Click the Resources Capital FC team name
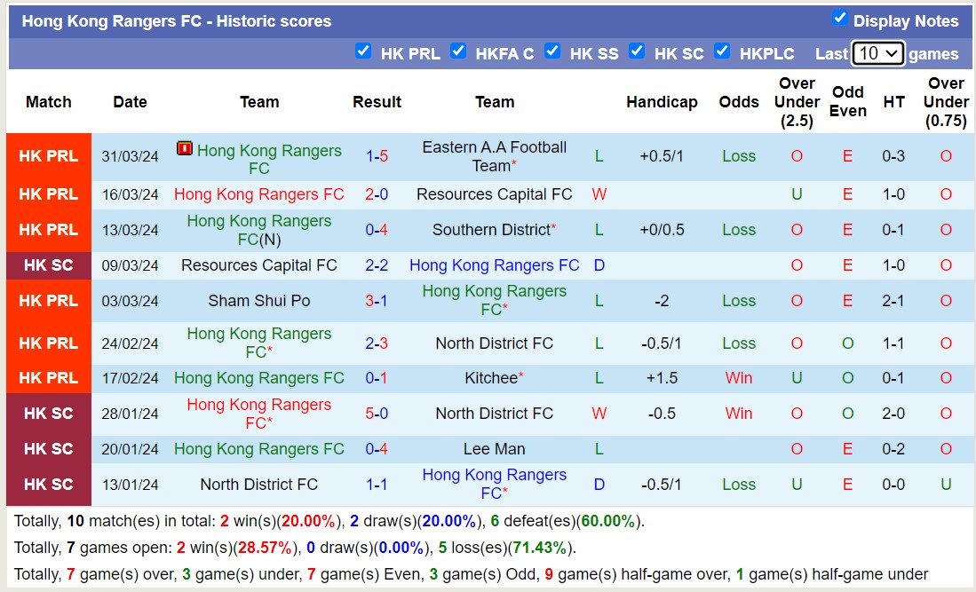The image size is (976, 592). 494,193
